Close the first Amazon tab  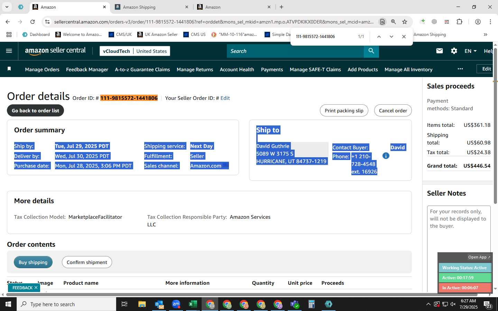pos(104,7)
